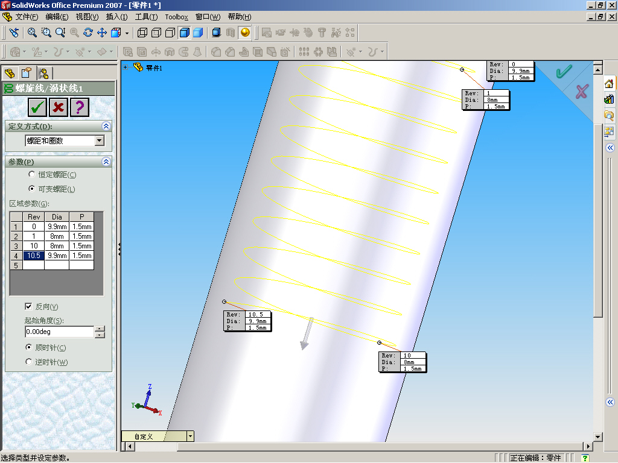
Task: Toggle Shadows in Shaded Mode
Action: click(217, 33)
